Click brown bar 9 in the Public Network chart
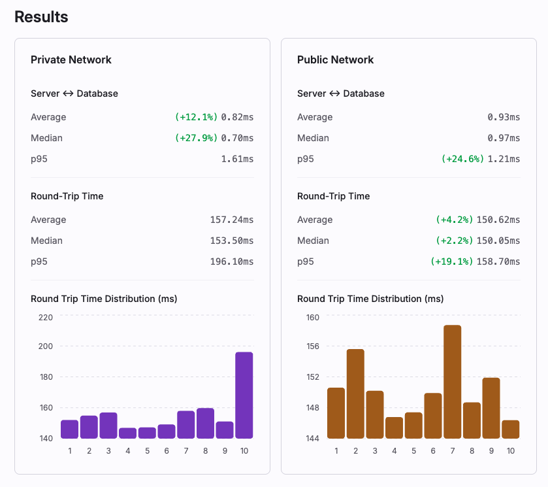Screen dimensions: 548x487 (491, 408)
